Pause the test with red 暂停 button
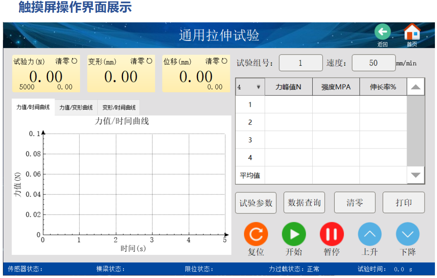The image size is (437, 278). coord(332,234)
